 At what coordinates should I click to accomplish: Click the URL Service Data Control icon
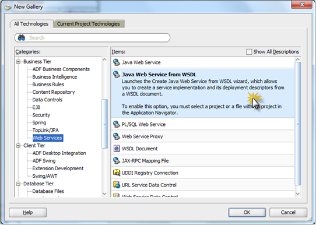(x=117, y=185)
